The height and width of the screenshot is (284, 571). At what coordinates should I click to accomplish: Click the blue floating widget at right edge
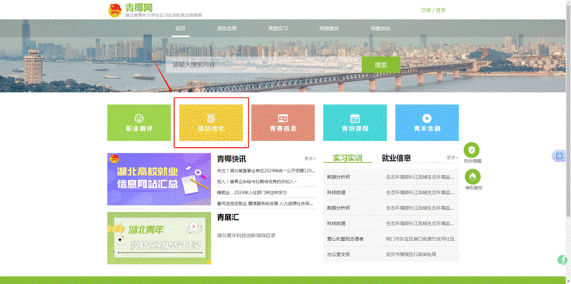click(559, 155)
